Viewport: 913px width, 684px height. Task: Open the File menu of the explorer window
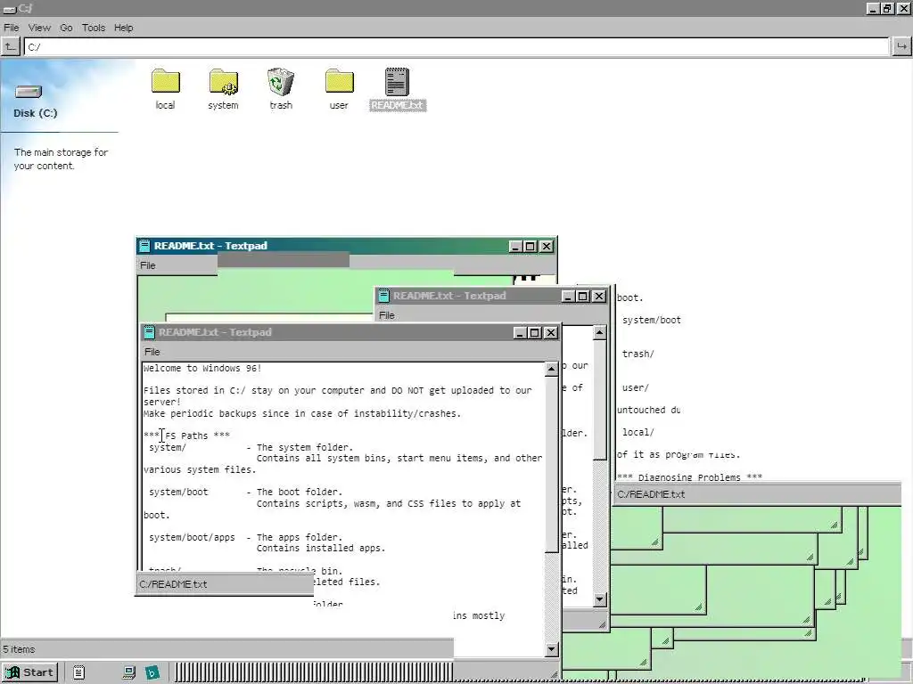pyautogui.click(x=11, y=28)
